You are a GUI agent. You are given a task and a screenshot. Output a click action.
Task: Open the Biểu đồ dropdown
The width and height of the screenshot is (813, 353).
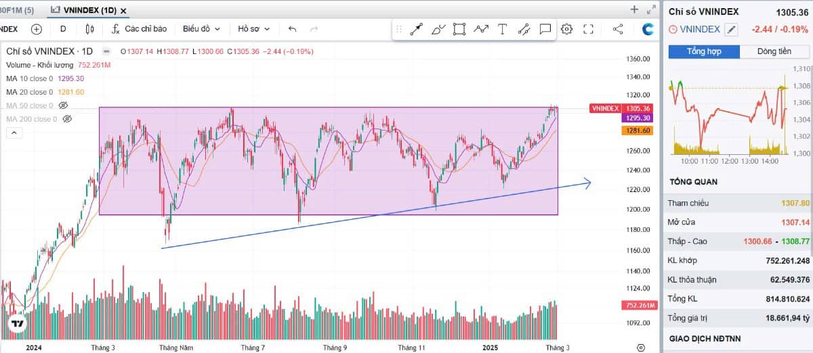point(201,29)
